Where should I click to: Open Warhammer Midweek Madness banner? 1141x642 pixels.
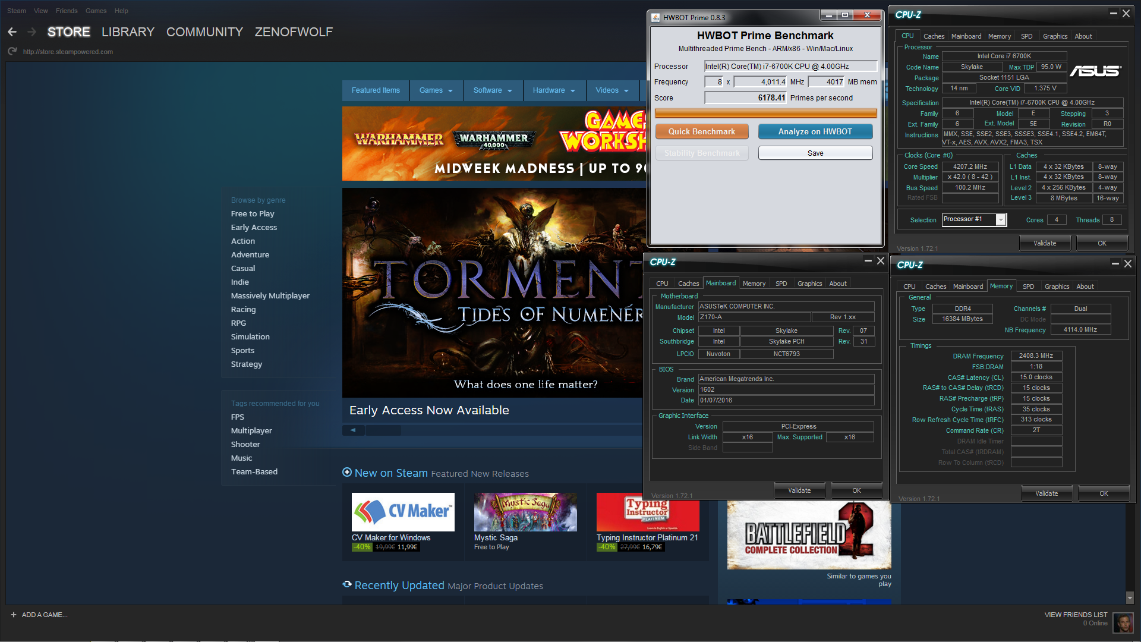point(494,143)
